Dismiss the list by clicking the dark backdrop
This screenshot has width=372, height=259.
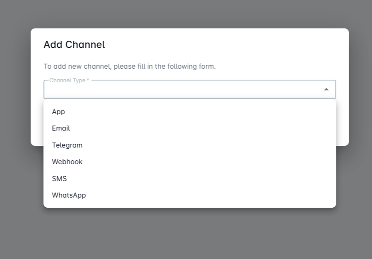point(187,237)
